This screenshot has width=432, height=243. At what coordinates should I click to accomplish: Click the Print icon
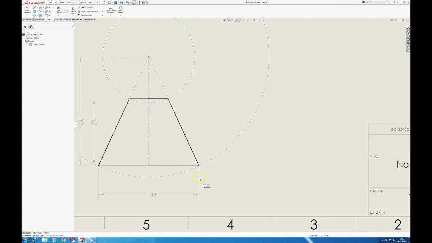122,2
